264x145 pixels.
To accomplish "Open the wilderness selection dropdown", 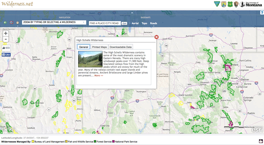I will (54, 22).
